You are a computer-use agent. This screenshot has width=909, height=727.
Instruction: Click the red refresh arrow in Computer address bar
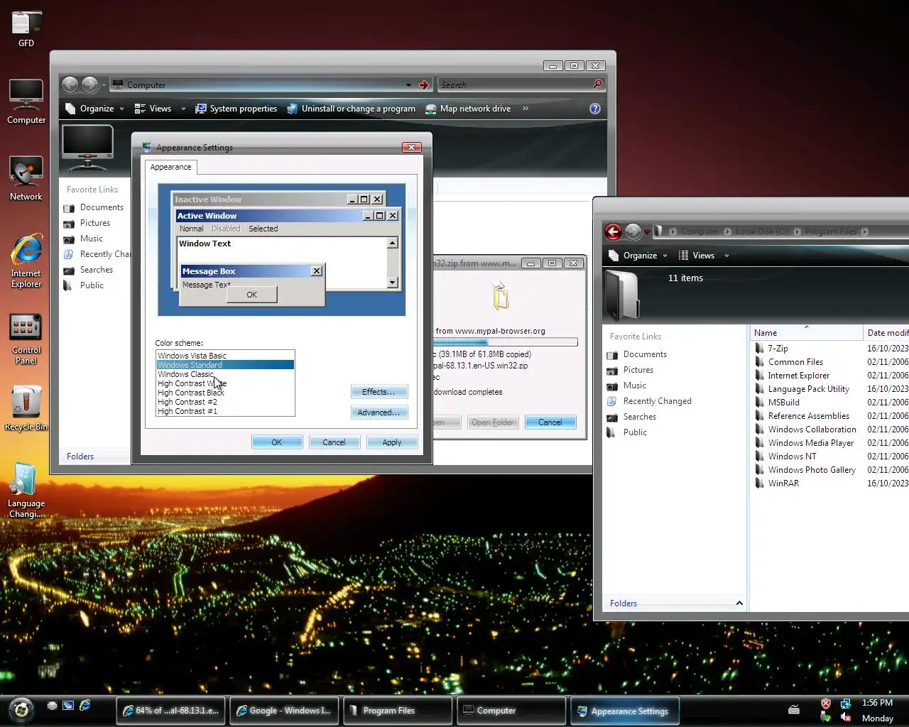424,84
